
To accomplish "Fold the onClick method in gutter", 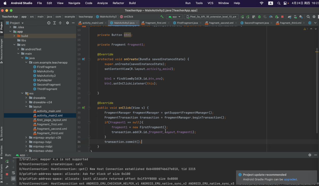I will coord(89,108).
